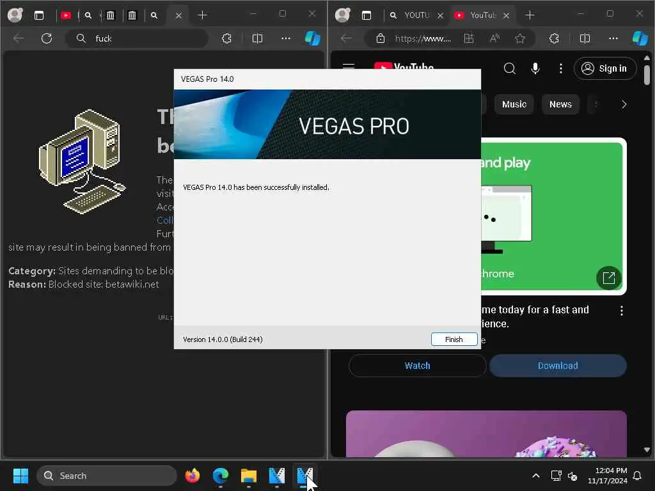Click the blue Coll link on blocked page
The image size is (655, 491).
[x=164, y=221]
